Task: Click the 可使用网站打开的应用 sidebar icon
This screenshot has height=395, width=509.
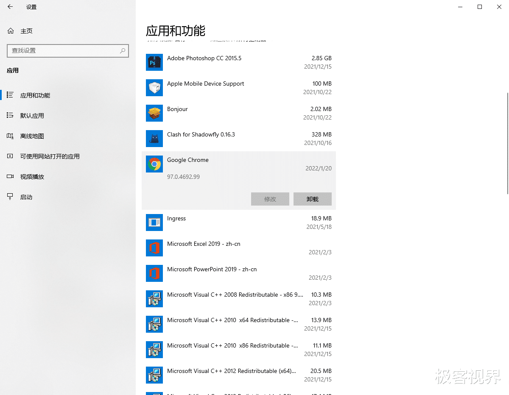Action: point(11,156)
